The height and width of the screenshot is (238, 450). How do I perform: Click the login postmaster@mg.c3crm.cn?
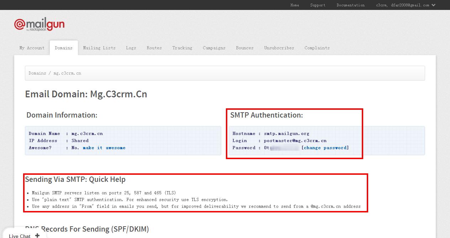point(295,141)
